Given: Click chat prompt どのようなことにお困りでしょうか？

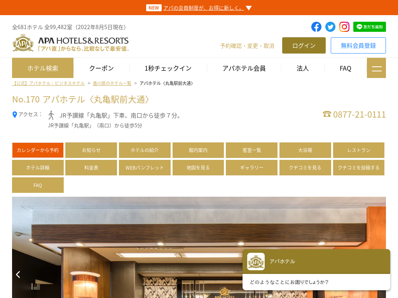Looking at the screenshot, I should 289,282.
